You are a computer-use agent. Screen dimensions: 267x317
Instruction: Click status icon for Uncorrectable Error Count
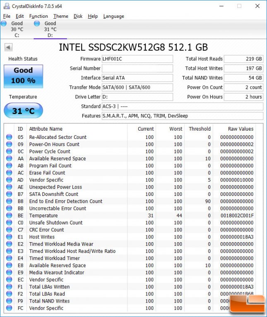(x=9, y=208)
